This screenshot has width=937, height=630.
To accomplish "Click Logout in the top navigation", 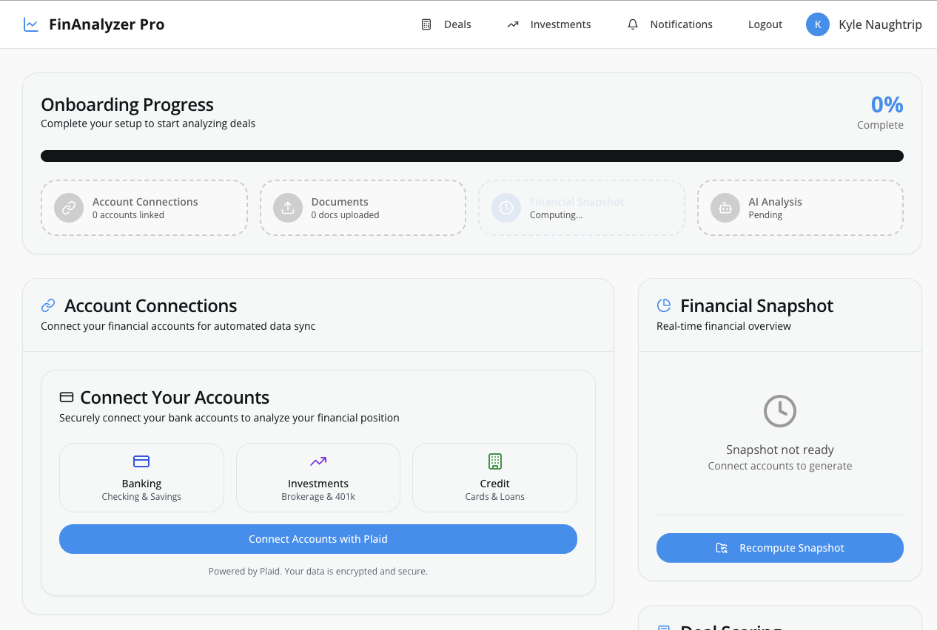I will click(765, 24).
